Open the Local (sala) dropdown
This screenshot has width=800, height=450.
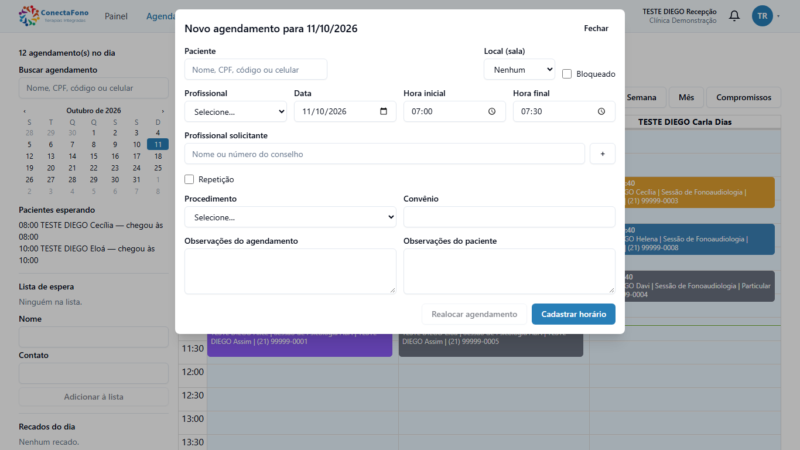519,69
